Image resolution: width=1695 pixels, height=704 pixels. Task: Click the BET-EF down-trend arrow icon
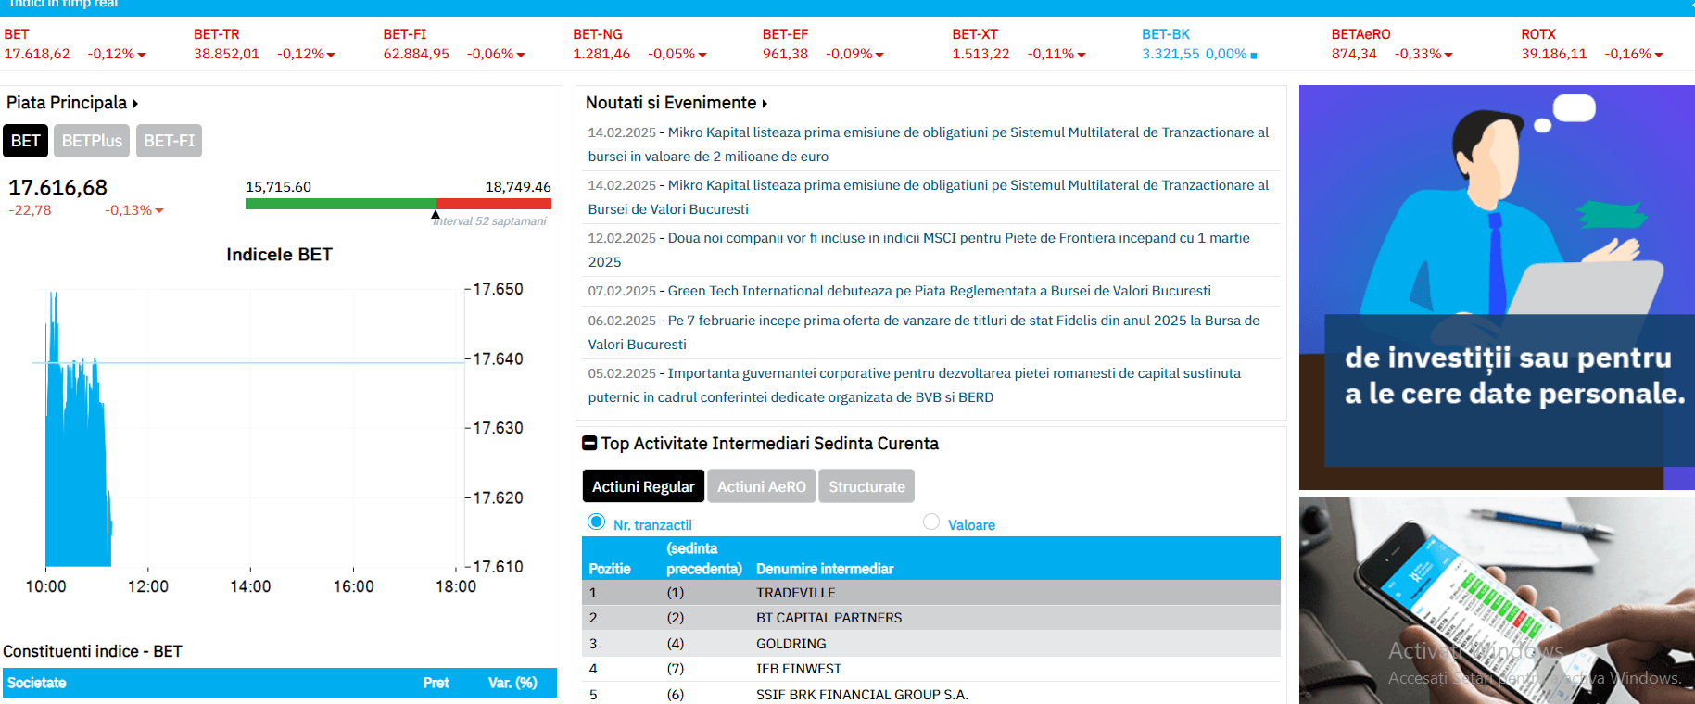(879, 55)
